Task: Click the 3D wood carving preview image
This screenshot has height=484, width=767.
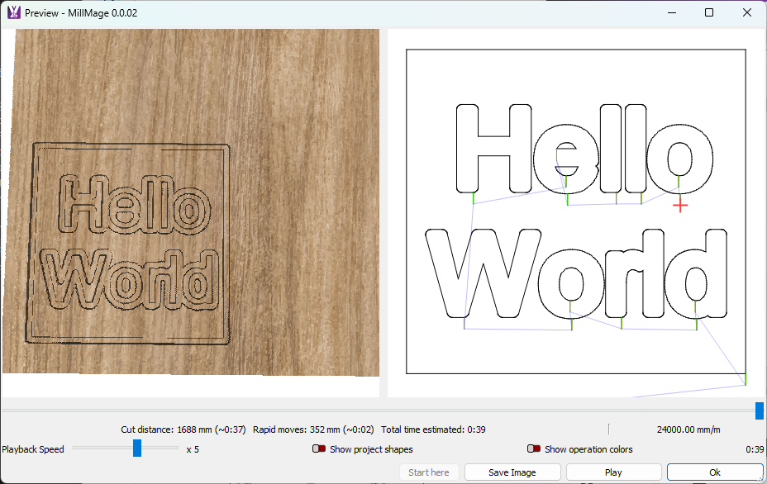Action: pyautogui.click(x=190, y=202)
